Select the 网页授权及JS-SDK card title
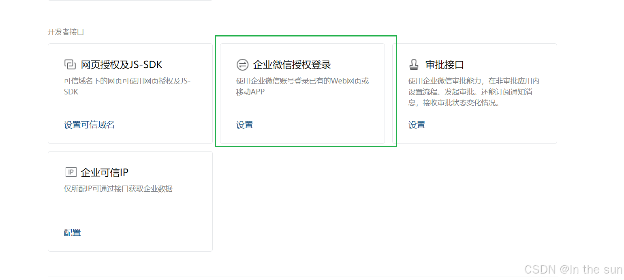Screen dimensions: 624x280 (x=122, y=65)
